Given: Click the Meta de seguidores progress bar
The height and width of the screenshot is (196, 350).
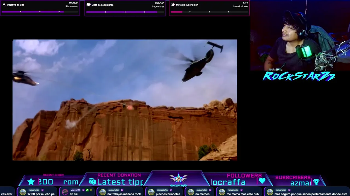Looking at the screenshot, I should tap(125, 12).
